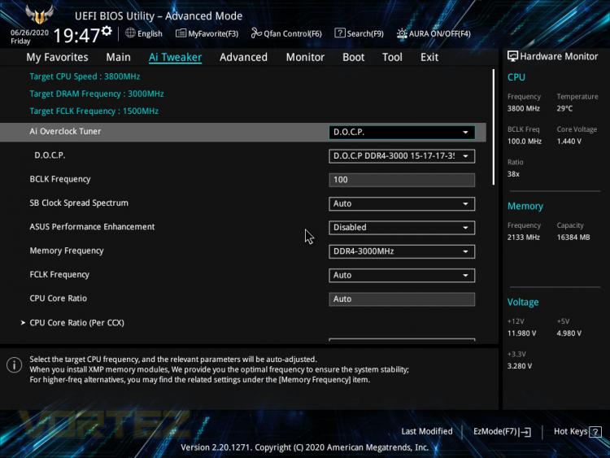Click Last Modified button
This screenshot has height=458, width=610.
427,431
